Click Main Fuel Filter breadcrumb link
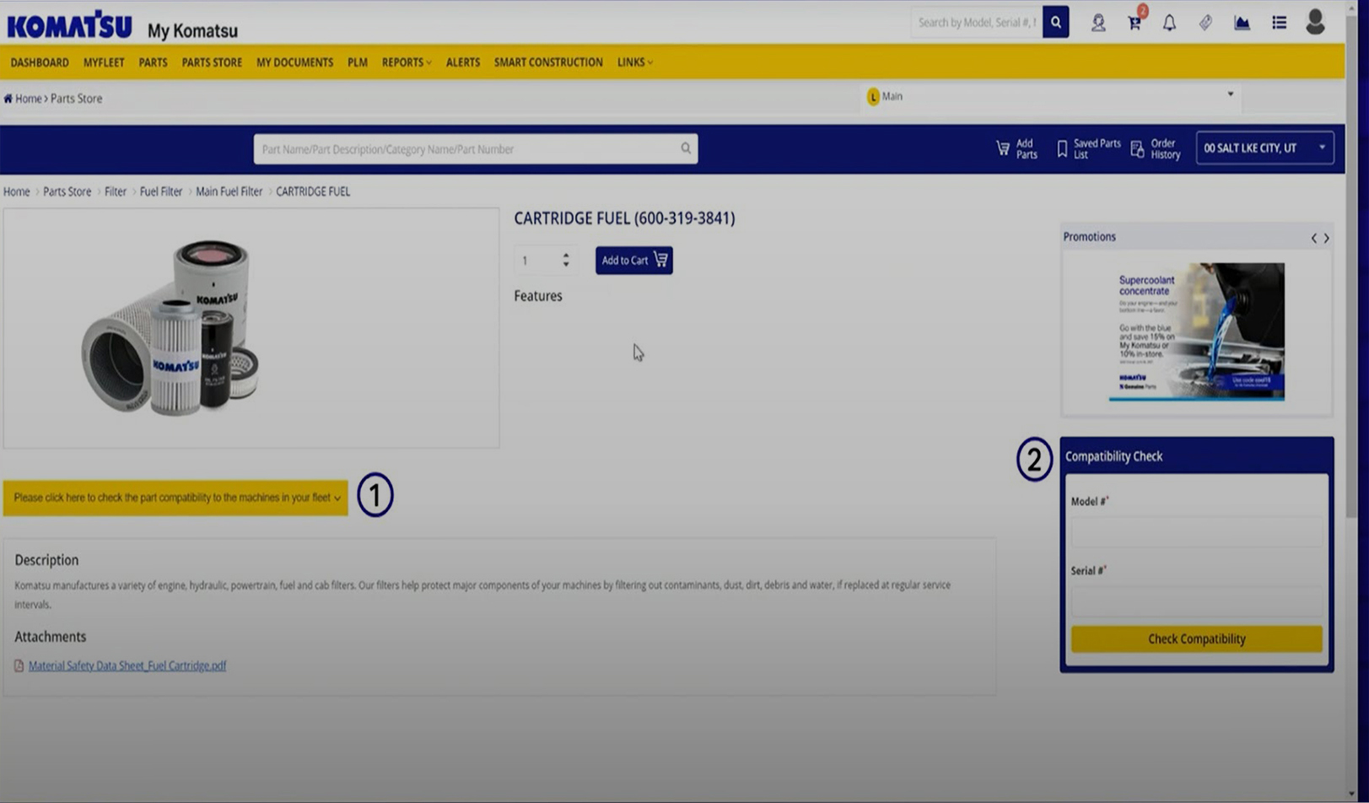Viewport: 1369px width, 803px height. [229, 191]
